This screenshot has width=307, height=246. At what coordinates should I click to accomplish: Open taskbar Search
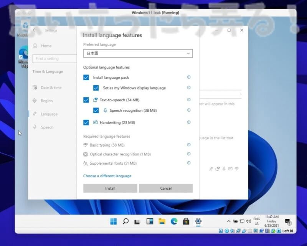tap(125, 221)
